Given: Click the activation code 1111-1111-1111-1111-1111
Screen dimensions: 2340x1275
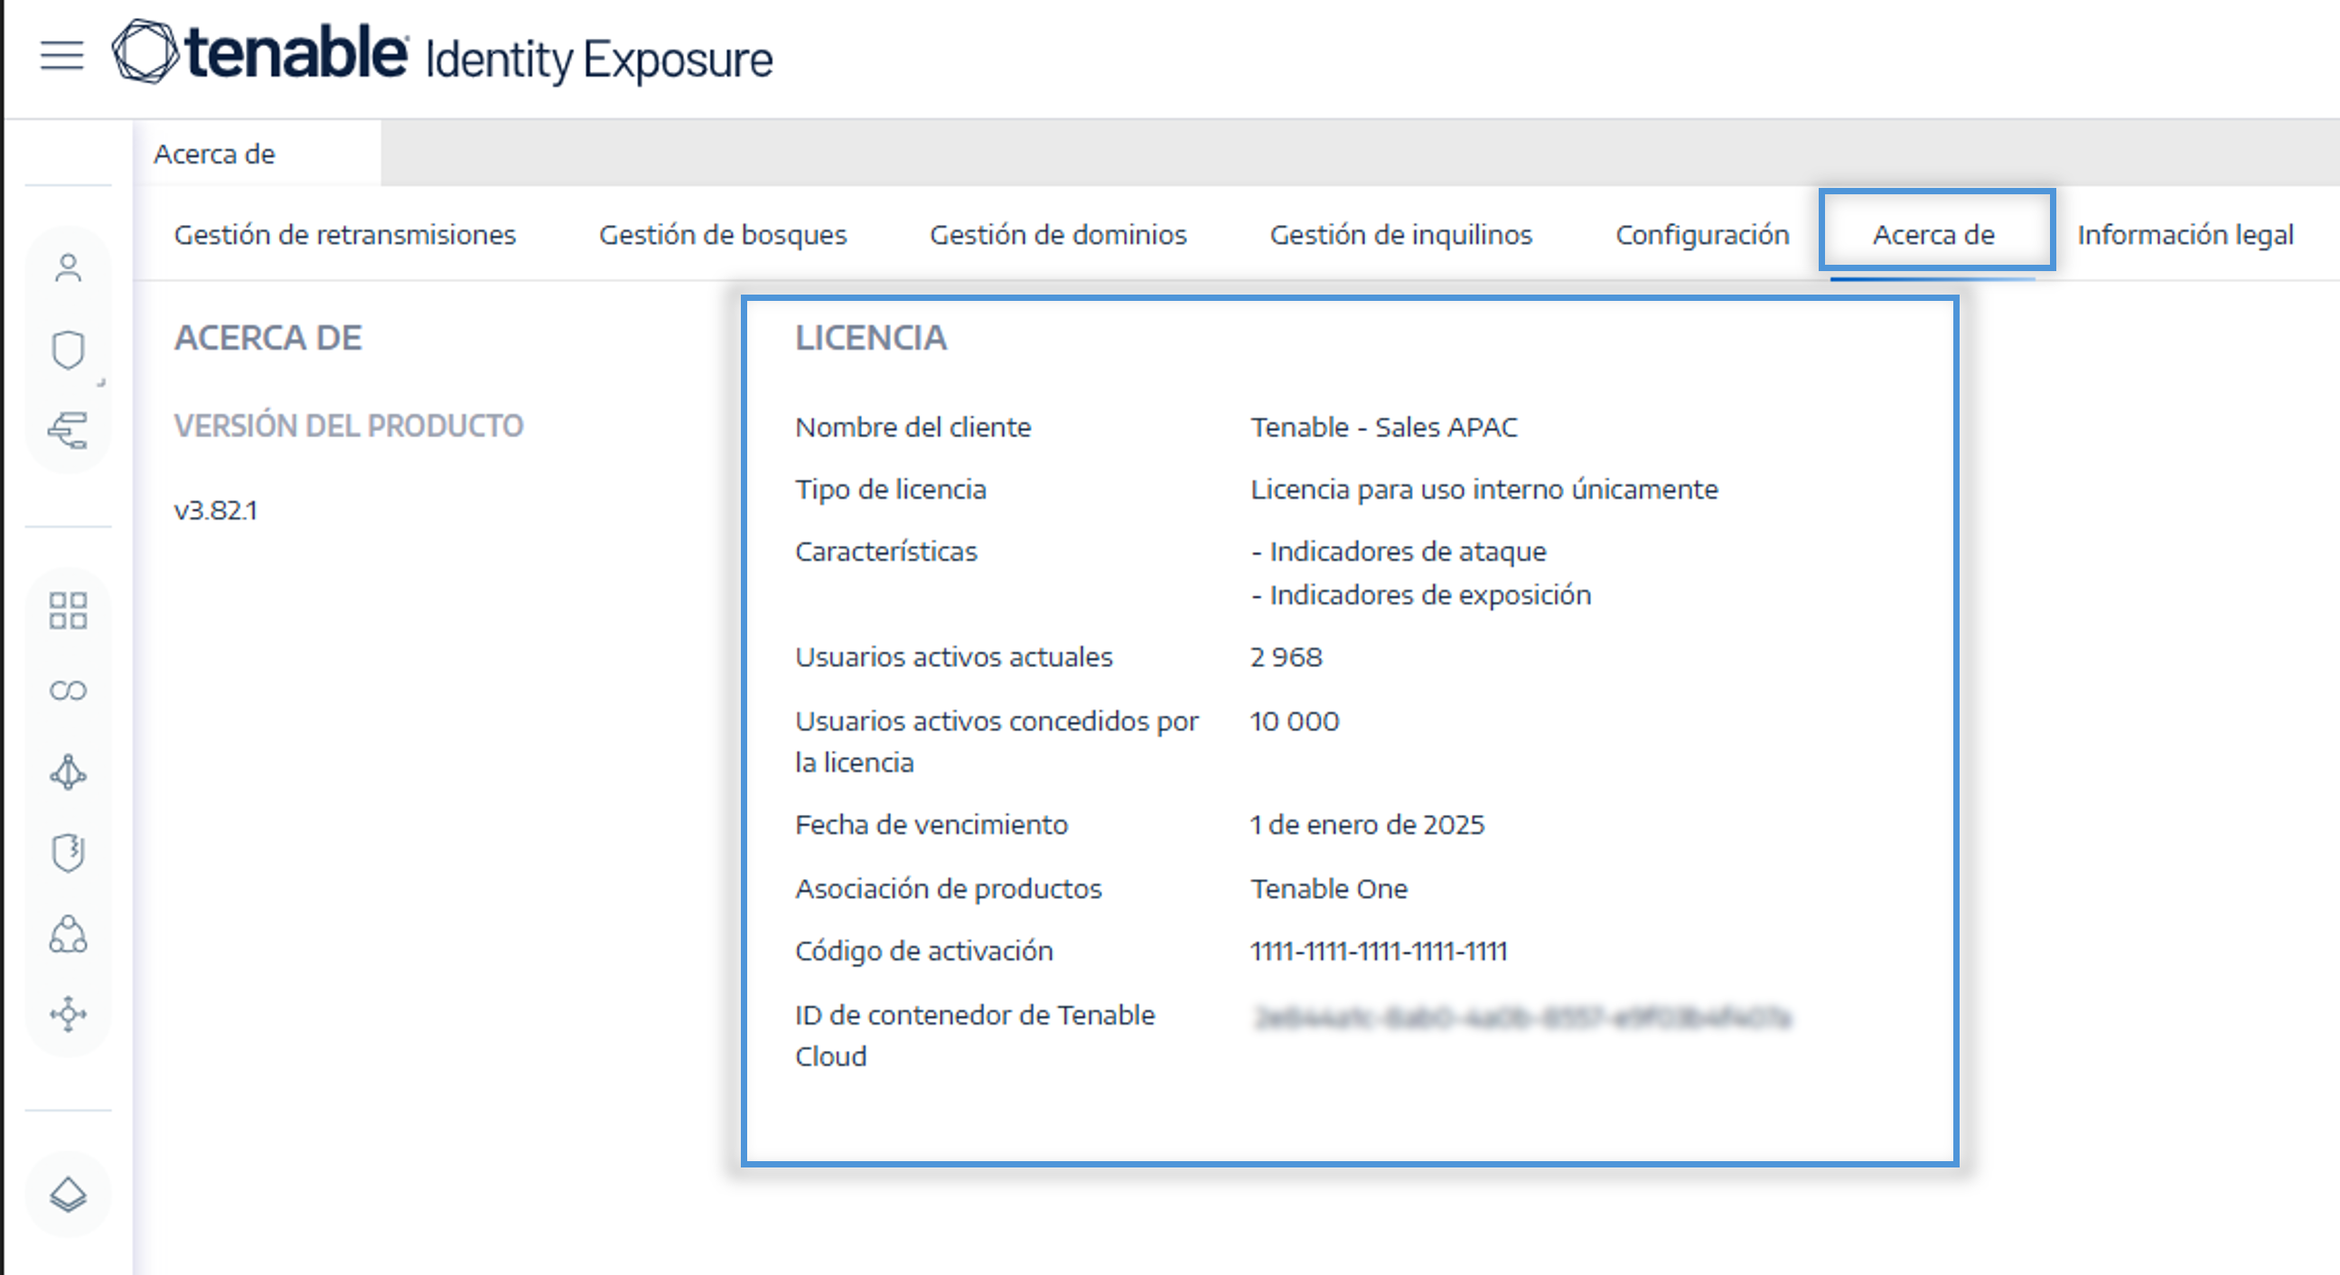Looking at the screenshot, I should click(1379, 951).
